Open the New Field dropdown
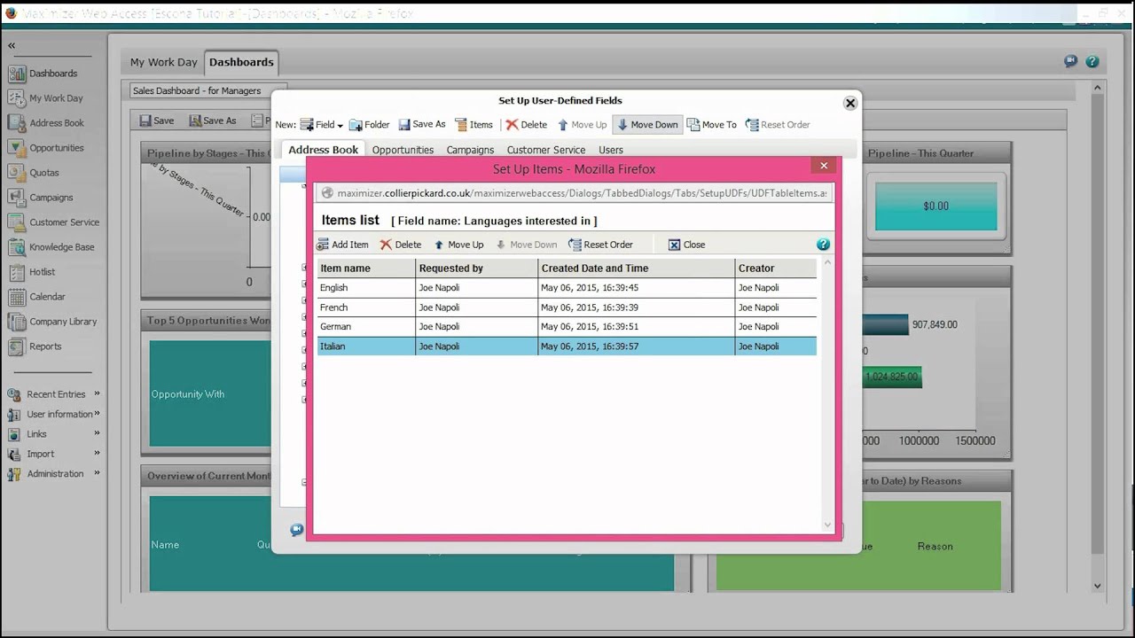Image resolution: width=1135 pixels, height=638 pixels. pos(322,125)
